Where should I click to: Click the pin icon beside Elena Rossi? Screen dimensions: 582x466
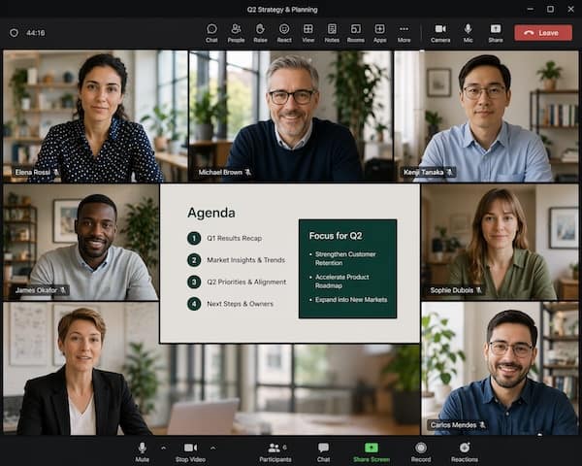[56, 172]
